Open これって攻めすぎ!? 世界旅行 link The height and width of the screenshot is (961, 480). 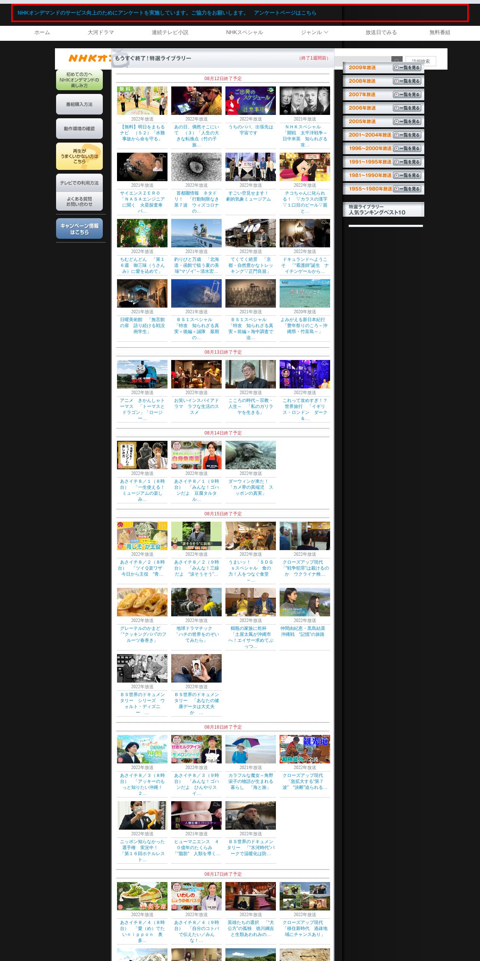point(305,409)
